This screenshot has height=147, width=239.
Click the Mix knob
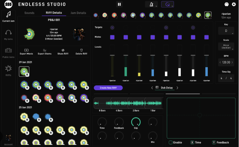click(153, 136)
